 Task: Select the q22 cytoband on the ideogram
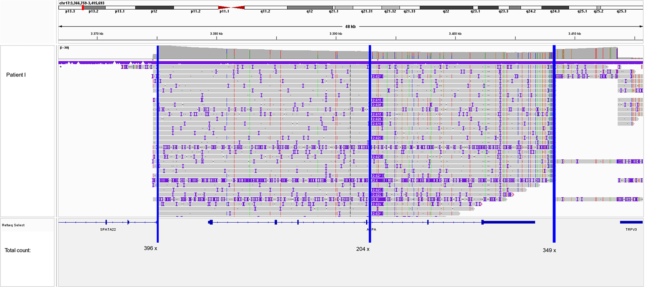click(x=446, y=8)
